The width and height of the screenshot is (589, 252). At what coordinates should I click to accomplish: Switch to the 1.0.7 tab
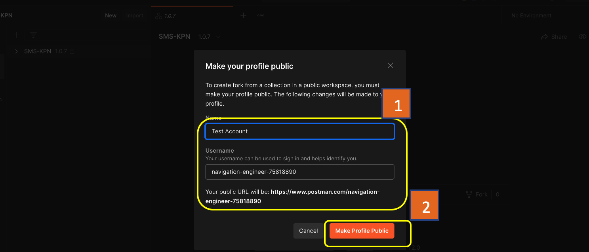click(192, 16)
